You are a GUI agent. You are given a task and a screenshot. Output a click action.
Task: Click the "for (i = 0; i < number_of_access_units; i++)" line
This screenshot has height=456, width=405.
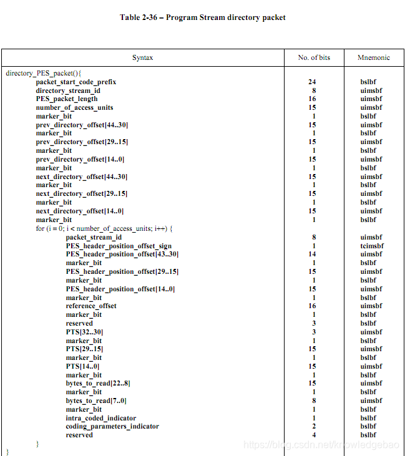tap(104, 228)
